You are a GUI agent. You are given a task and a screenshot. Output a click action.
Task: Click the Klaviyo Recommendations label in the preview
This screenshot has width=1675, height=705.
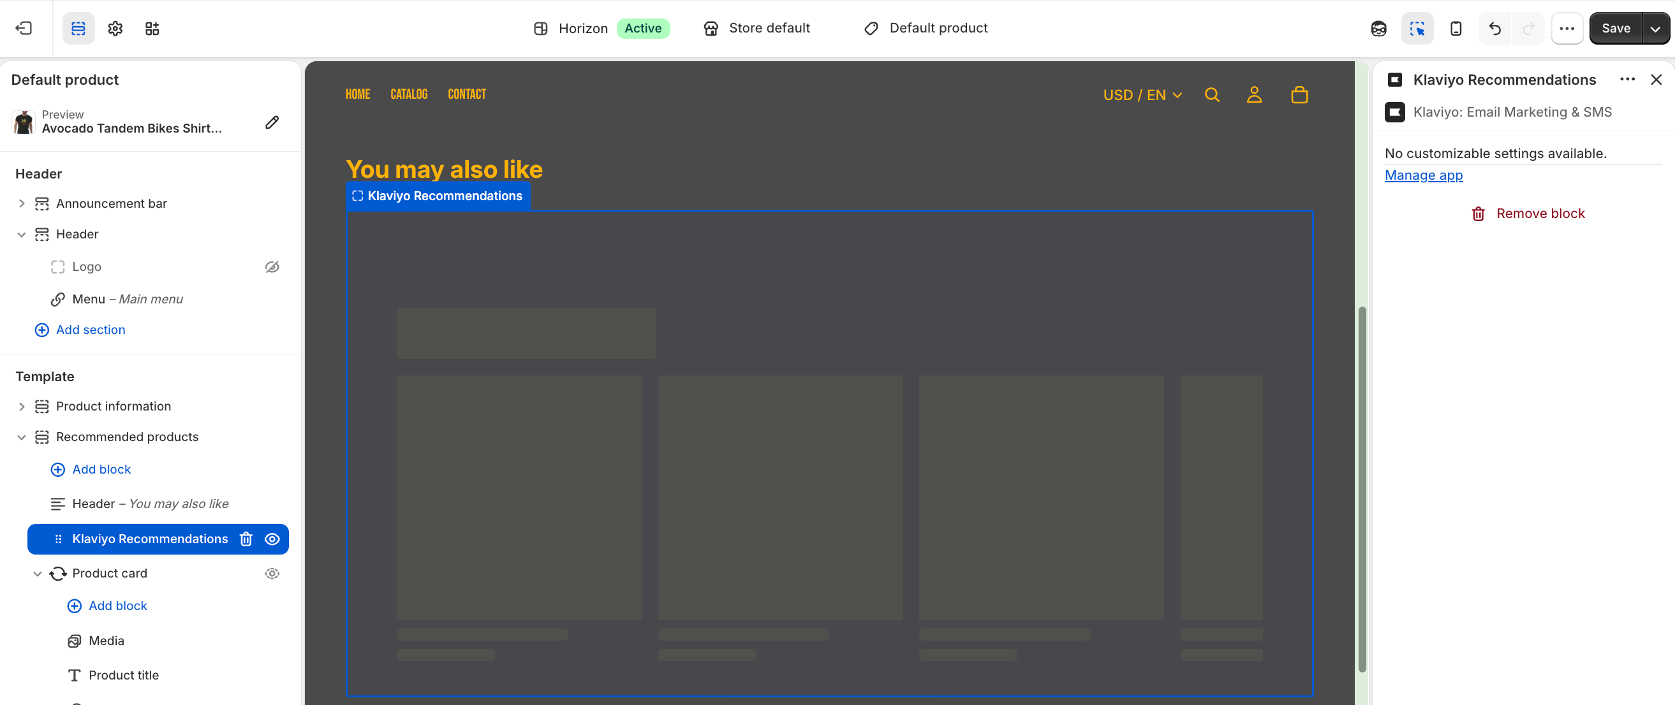coord(438,196)
